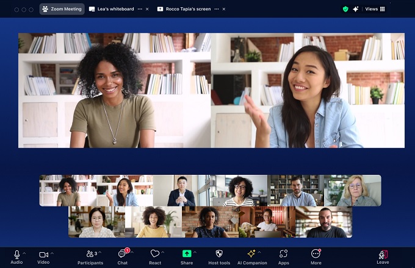The width and height of the screenshot is (415, 268).
Task: Click the green Share screen icon
Action: coord(187,254)
